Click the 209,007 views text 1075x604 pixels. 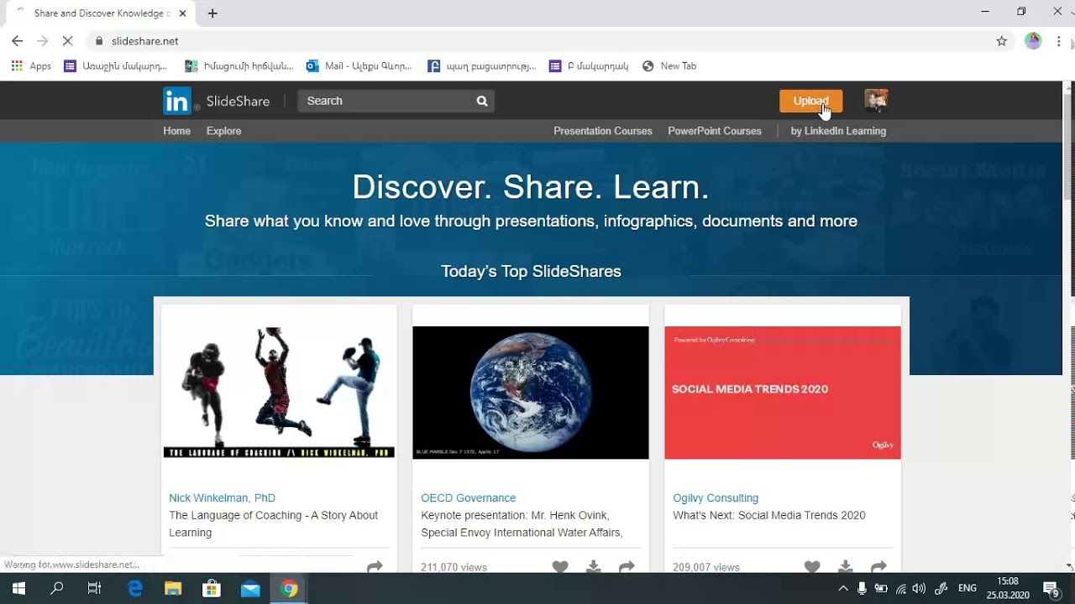[x=706, y=567]
